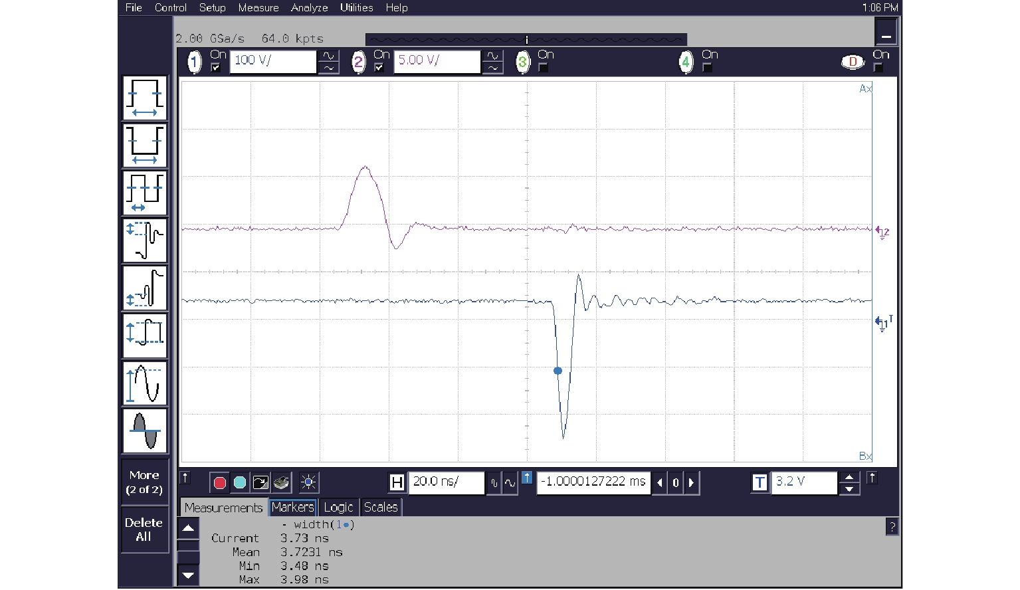This screenshot has width=1020, height=590.
Task: Increase the trigger level with up arrow
Action: [849, 477]
